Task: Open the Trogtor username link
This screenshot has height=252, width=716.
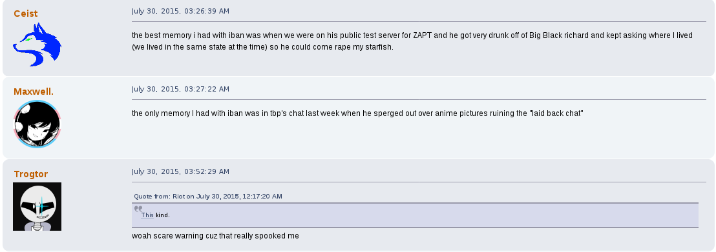Action: pyautogui.click(x=31, y=174)
